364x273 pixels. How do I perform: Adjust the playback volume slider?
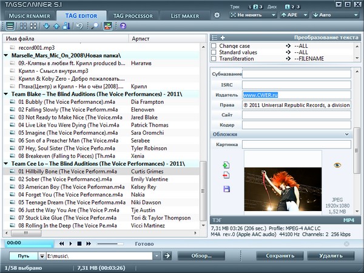tap(111, 243)
